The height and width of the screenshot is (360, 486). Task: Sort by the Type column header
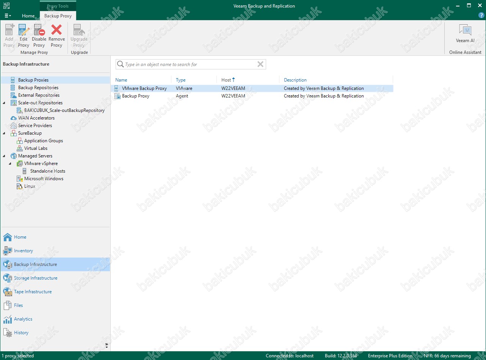pos(181,80)
